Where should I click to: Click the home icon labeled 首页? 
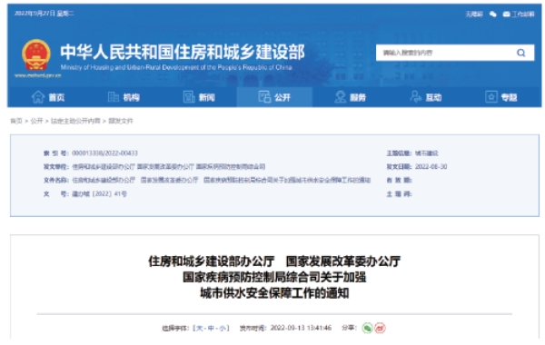click(38, 97)
